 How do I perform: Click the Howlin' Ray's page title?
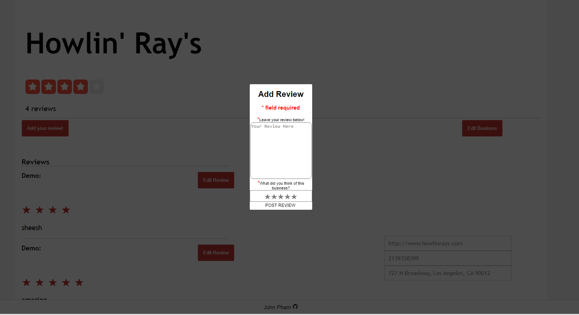[x=113, y=44]
